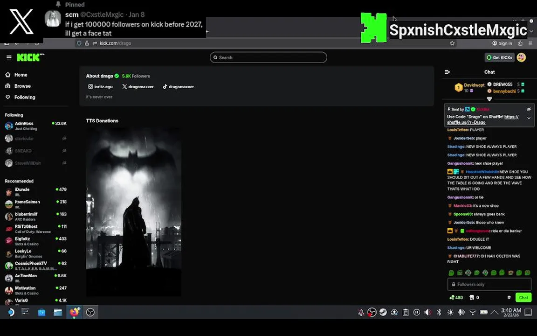This screenshot has width=537, height=336.
Task: Expand the pinned Shuffle message chevron
Action: (x=529, y=118)
